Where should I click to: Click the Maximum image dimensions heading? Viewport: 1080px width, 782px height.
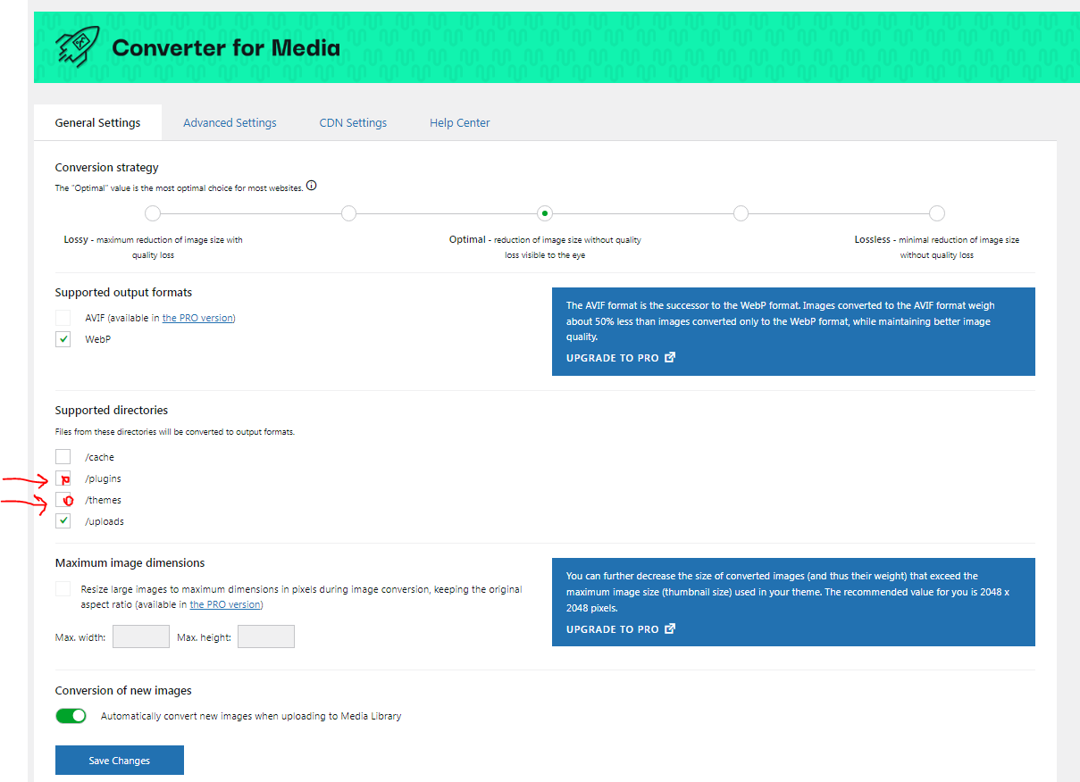[x=130, y=563]
